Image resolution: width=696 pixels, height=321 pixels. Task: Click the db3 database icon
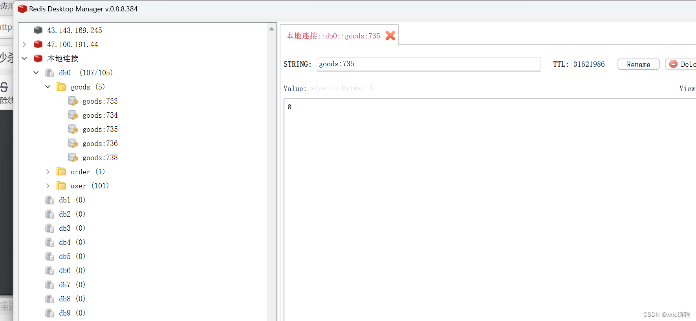coord(49,228)
